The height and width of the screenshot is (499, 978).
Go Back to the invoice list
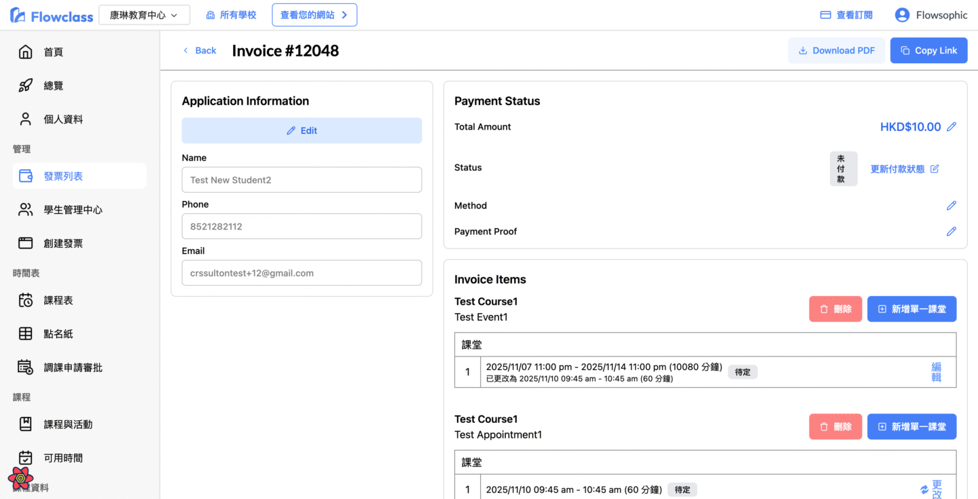click(200, 50)
